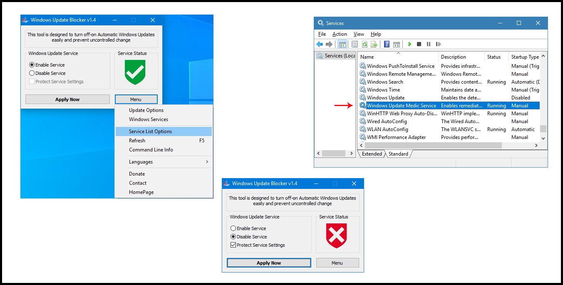Open HomePage from the Blocker menu
This screenshot has width=563, height=285.
[164, 192]
